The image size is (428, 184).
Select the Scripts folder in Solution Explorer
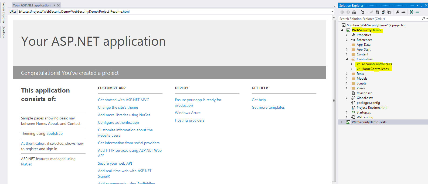361,83
